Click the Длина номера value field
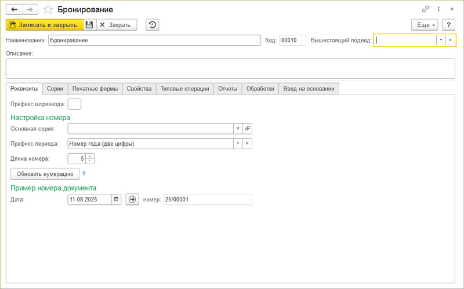Image resolution: width=464 pixels, height=289 pixels. pyautogui.click(x=77, y=158)
